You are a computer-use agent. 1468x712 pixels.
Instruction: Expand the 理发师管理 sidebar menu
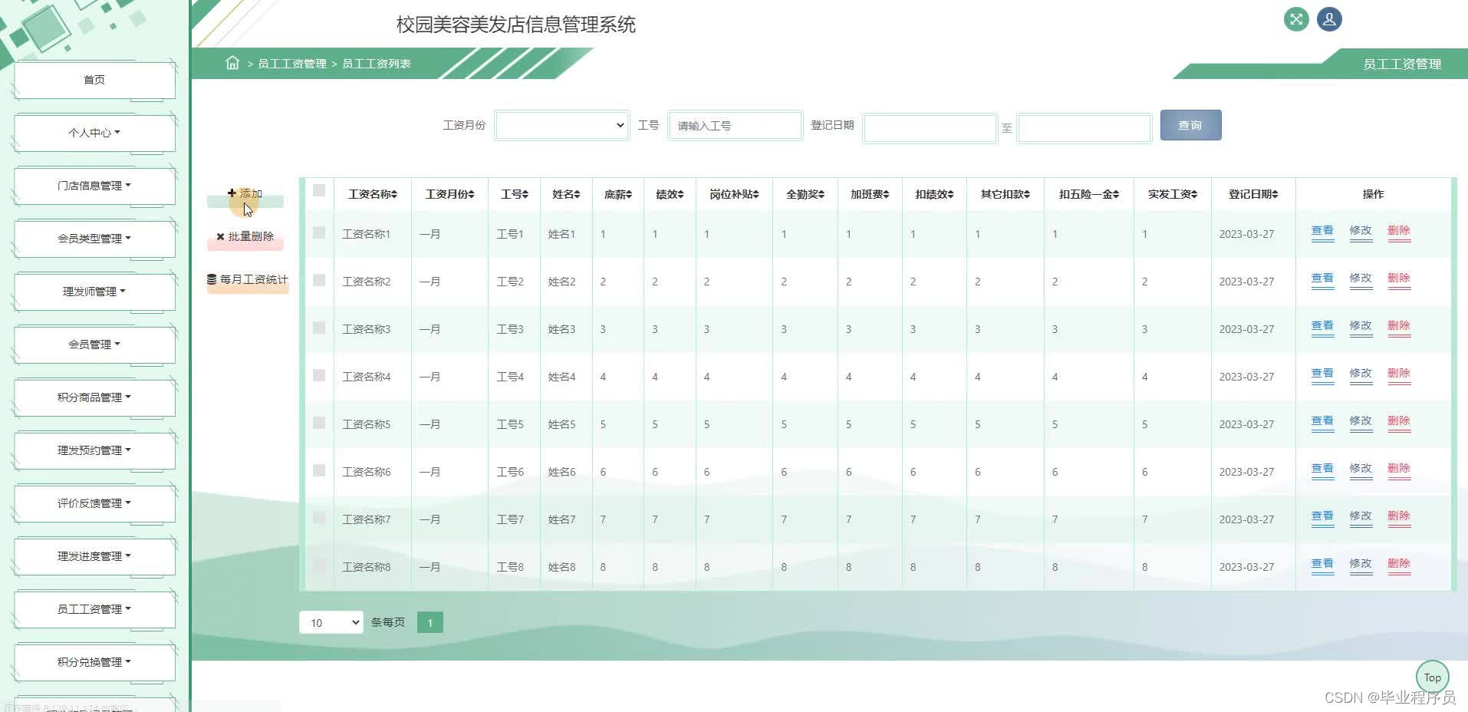click(94, 292)
